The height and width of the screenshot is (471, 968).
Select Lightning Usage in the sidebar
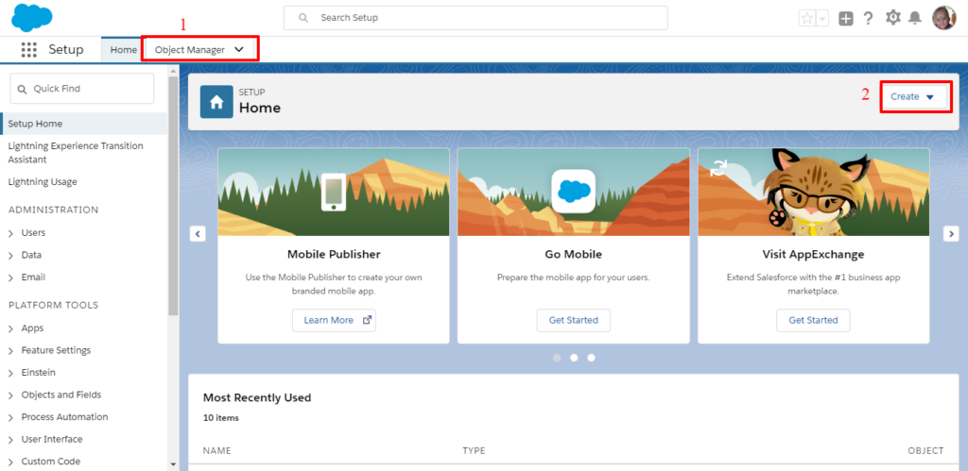coord(43,181)
